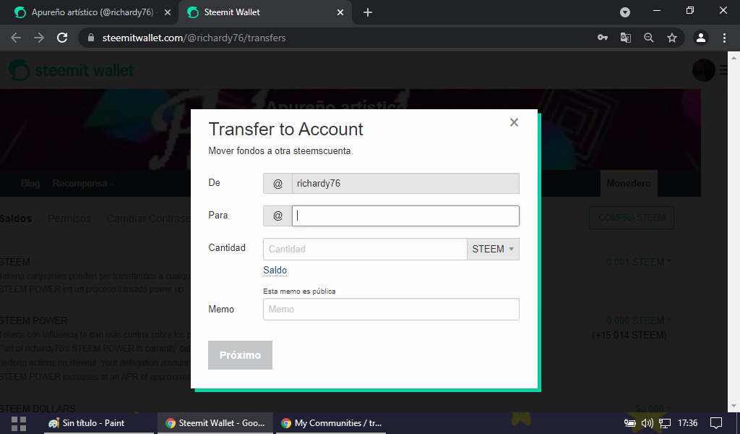Screen dimensions: 740x434
Task: Expand the 0.001 STEEM balance dropdown
Action: point(639,262)
